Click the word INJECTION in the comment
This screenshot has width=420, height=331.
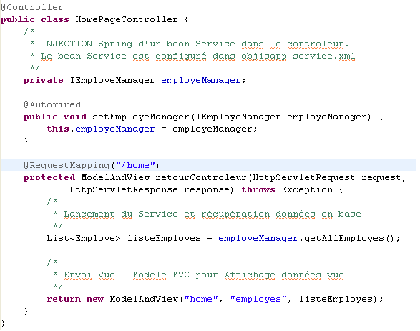pos(67,44)
